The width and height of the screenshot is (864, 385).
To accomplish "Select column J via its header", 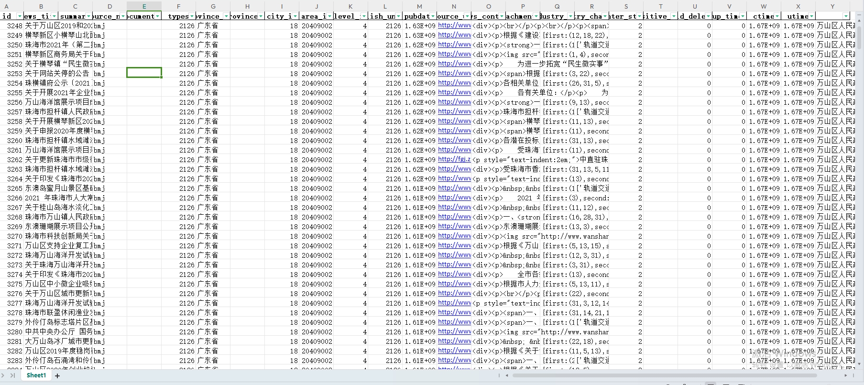I will (316, 6).
